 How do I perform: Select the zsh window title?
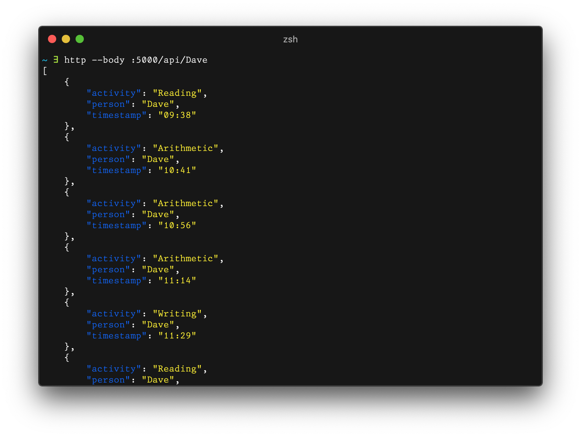coord(290,39)
